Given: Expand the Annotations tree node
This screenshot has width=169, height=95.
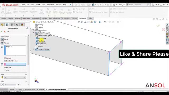Looking at the screenshot, I should pyautogui.click(x=34, y=30).
